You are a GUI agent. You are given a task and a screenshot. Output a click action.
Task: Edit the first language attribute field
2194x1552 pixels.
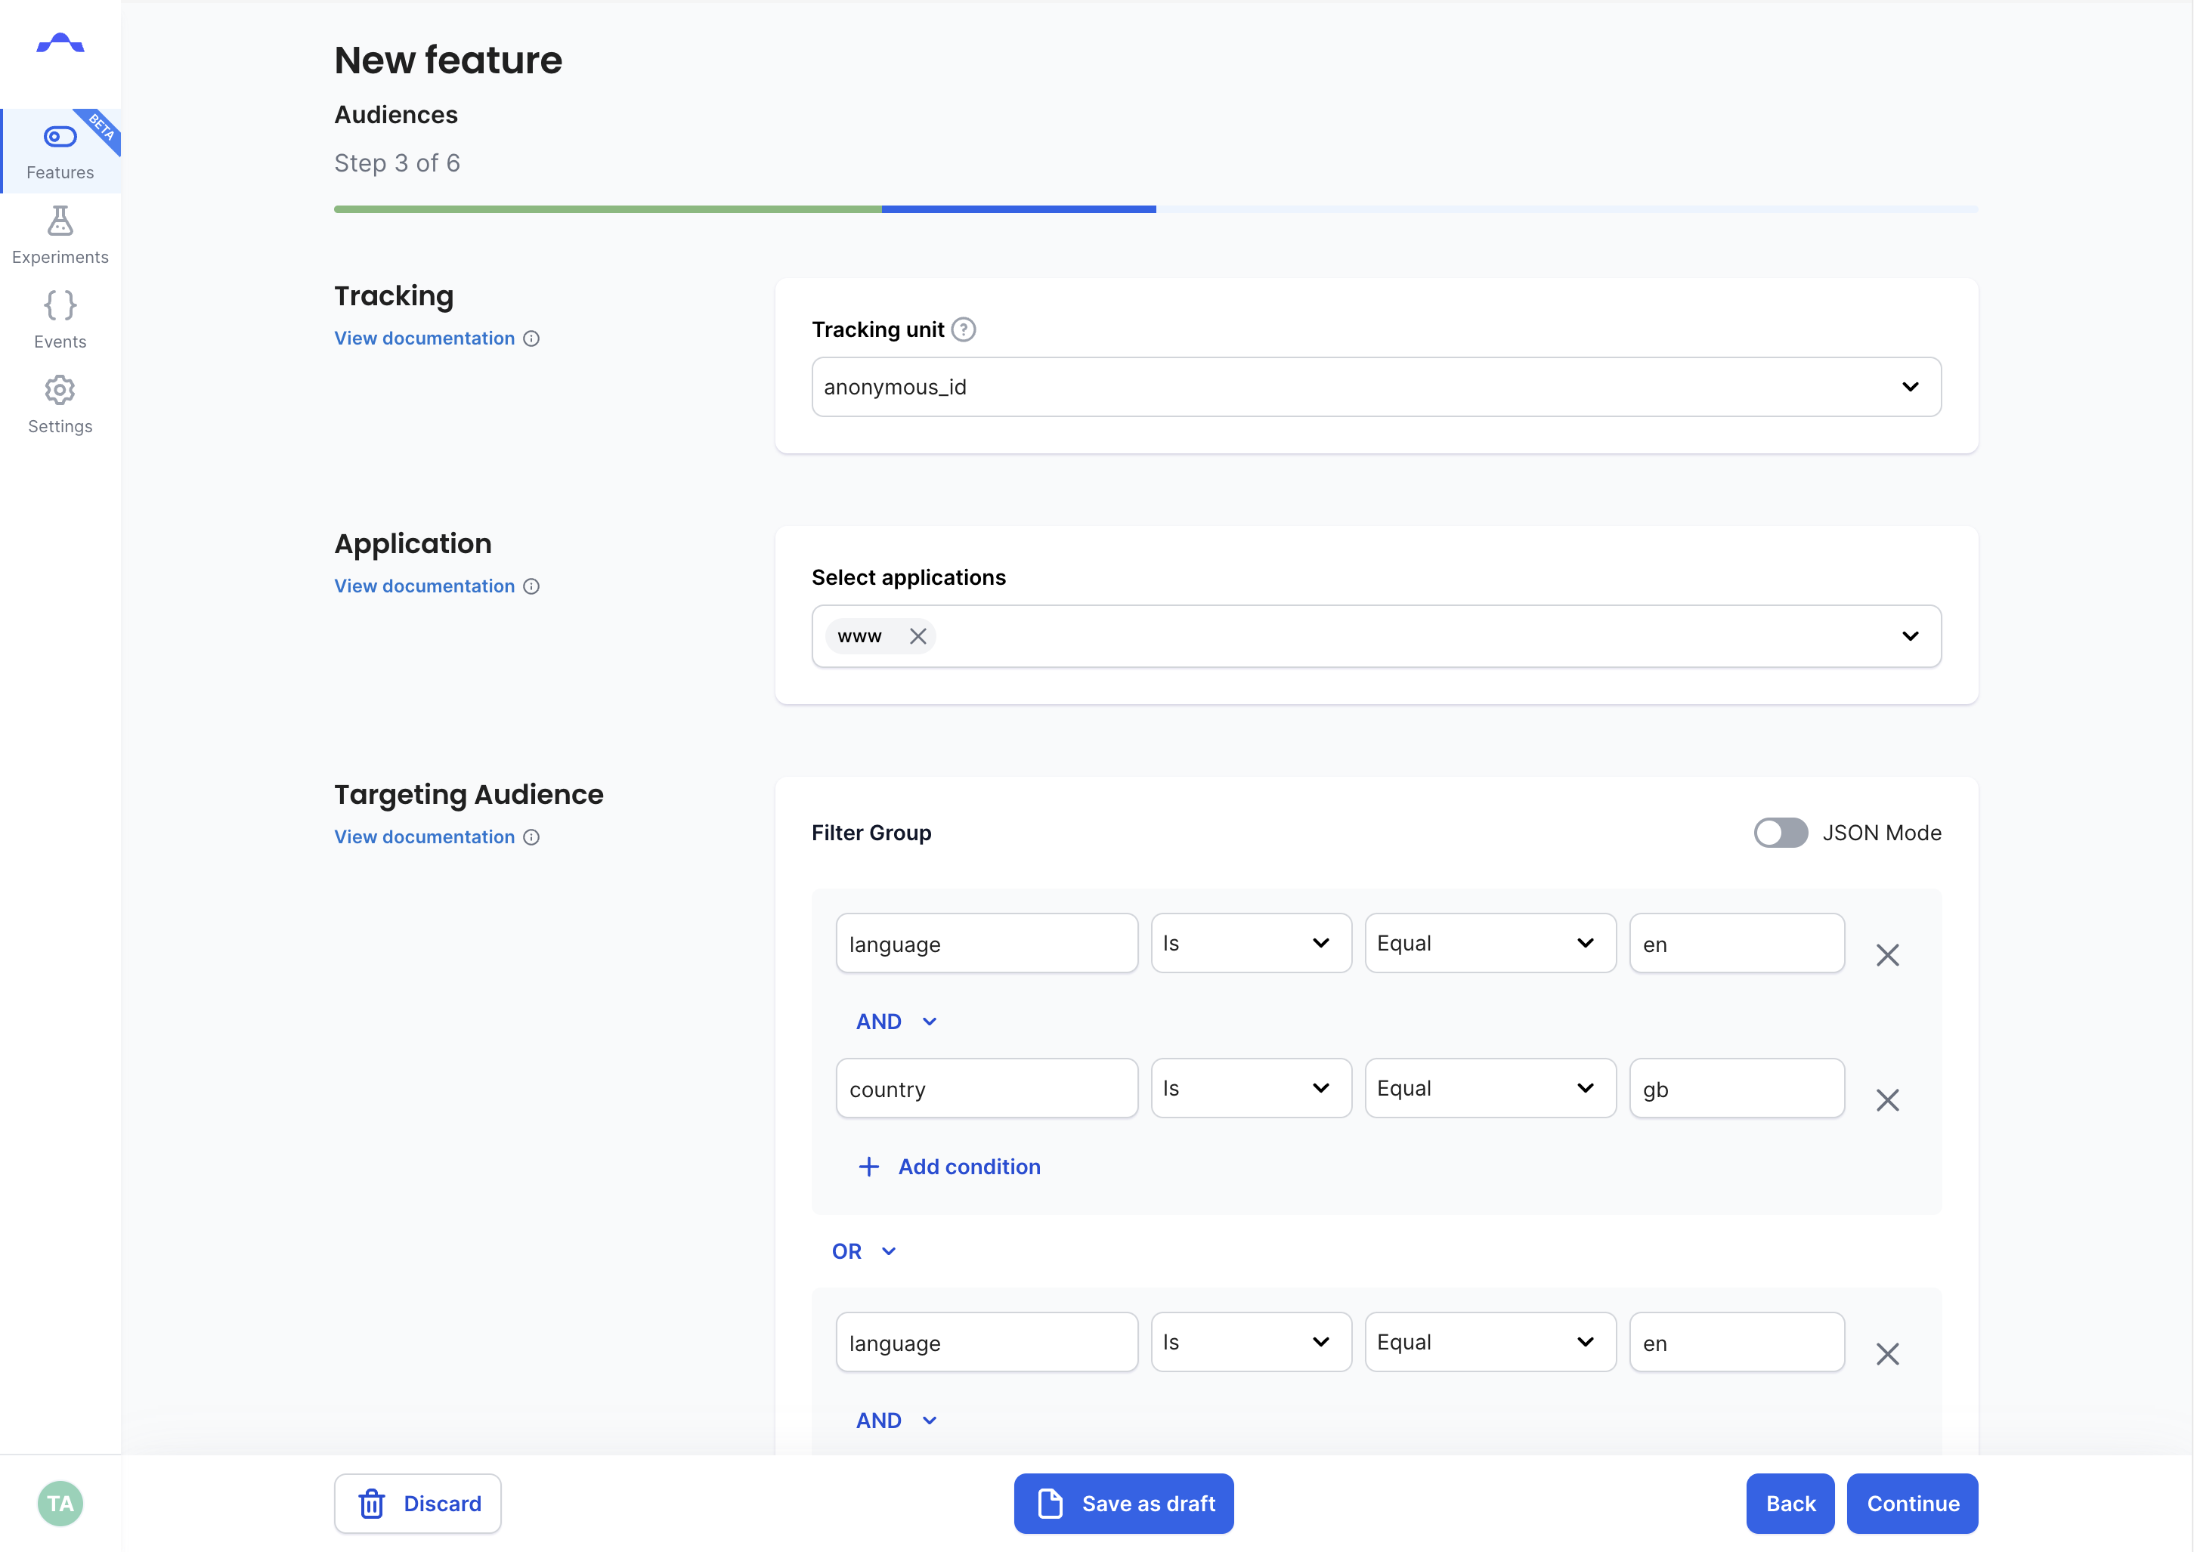[986, 943]
